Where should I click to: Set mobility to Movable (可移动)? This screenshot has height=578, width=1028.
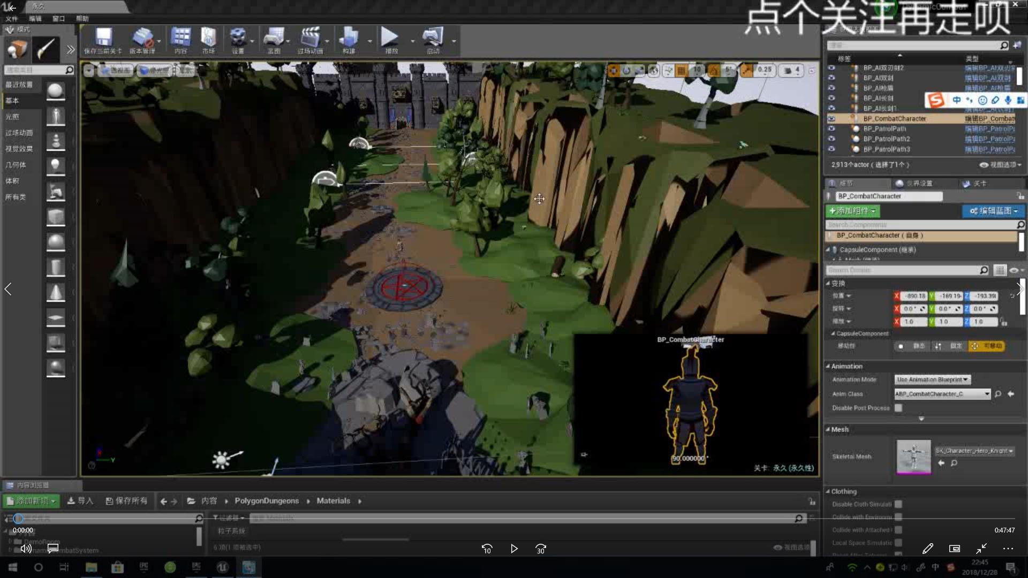point(986,346)
